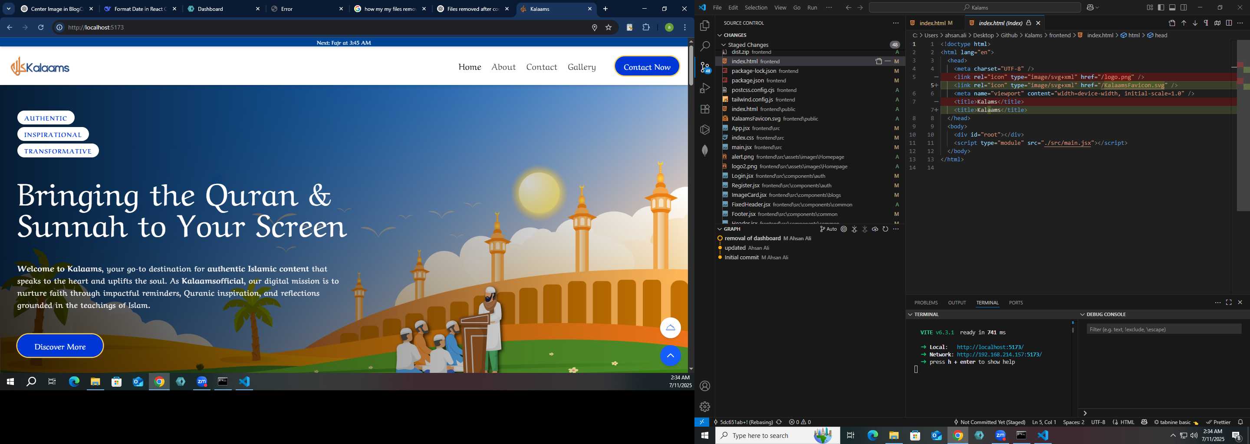Toggle Secondary Side Bar layout button
The width and height of the screenshot is (1250, 444).
(1184, 7)
